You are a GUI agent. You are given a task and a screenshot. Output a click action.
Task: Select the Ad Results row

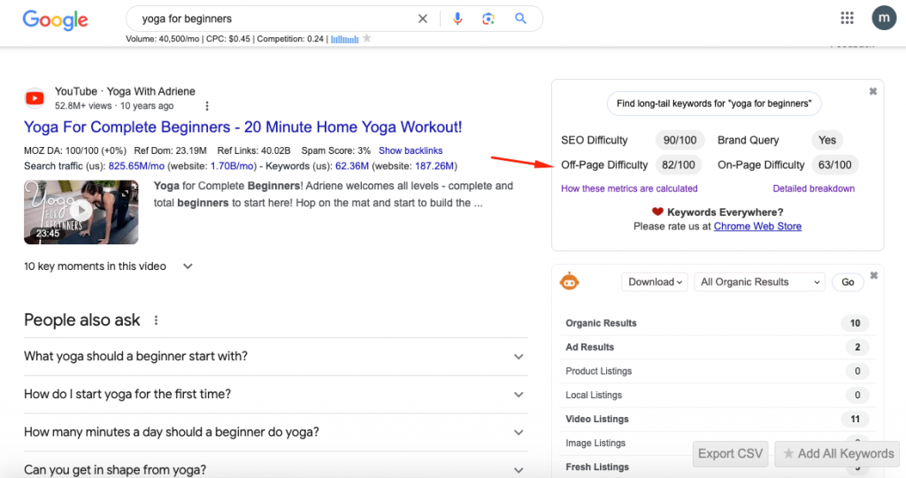(x=717, y=347)
